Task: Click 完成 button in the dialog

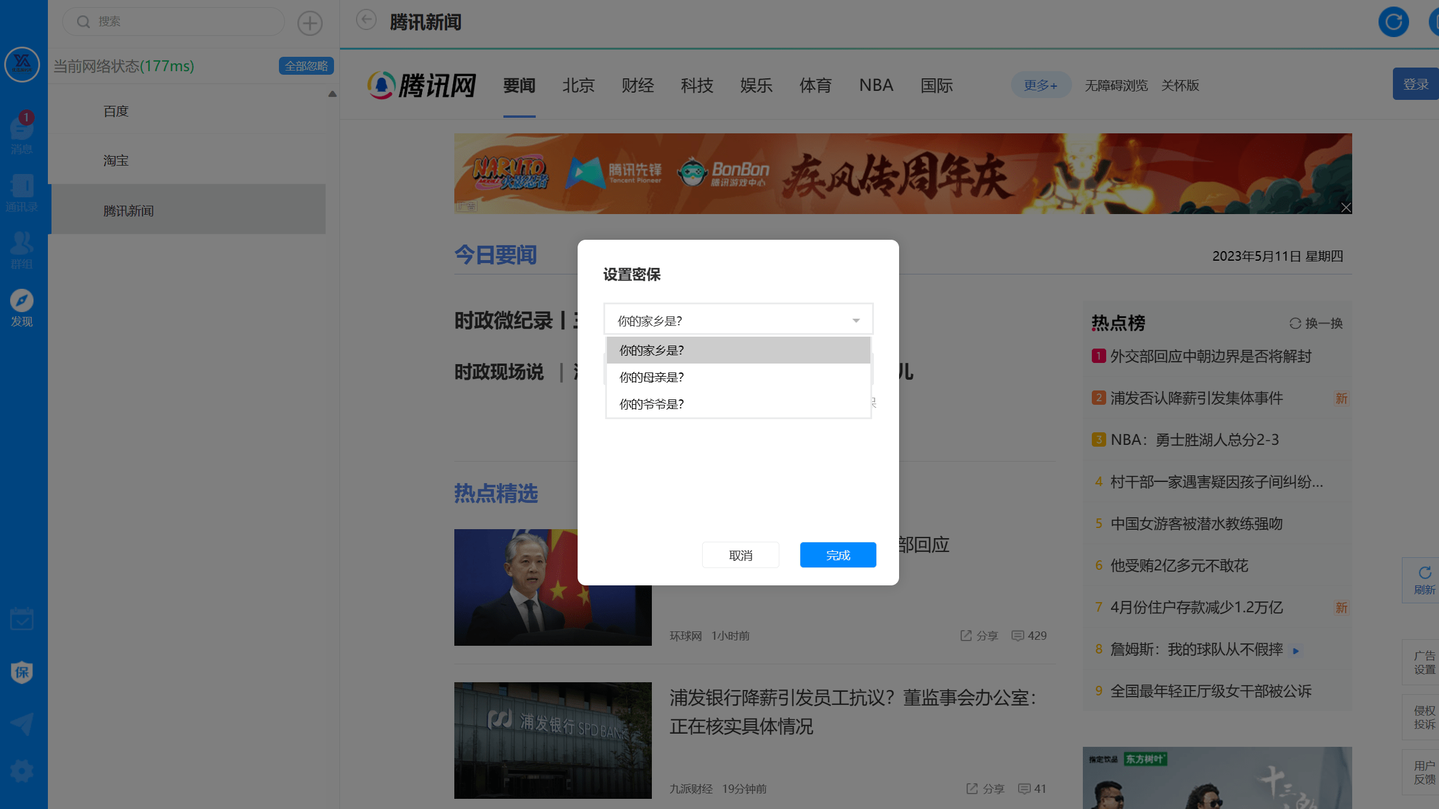Action: [838, 555]
